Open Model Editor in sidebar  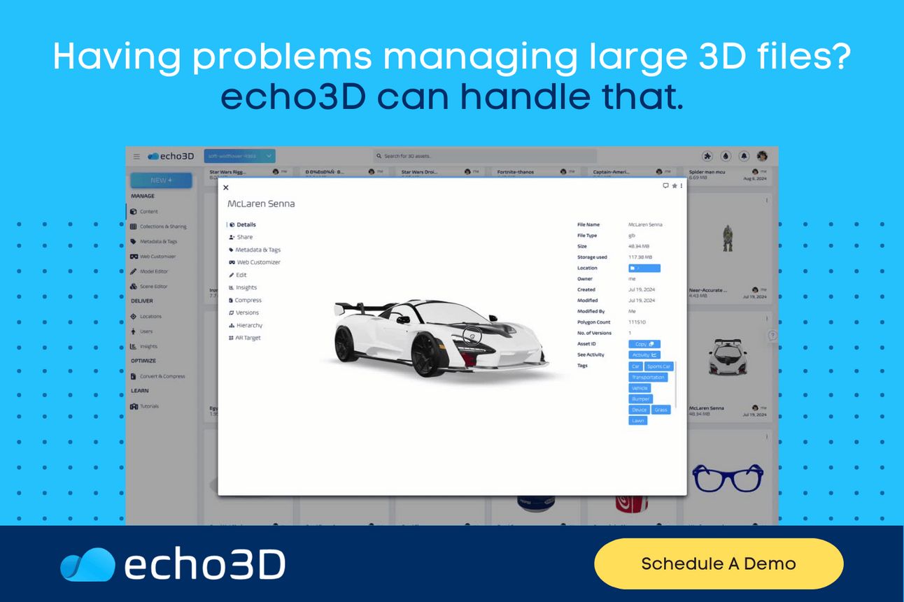pyautogui.click(x=150, y=271)
